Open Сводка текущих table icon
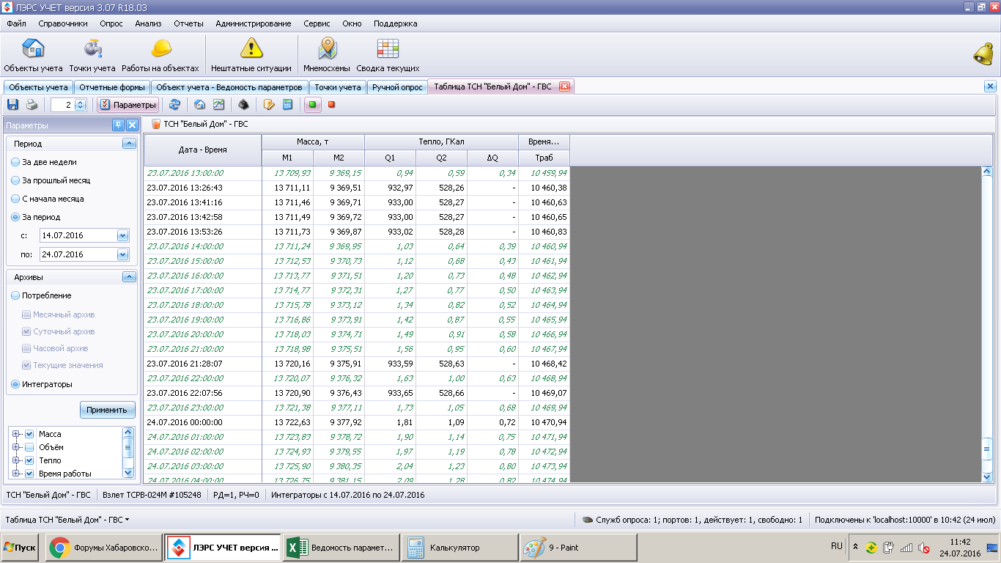The width and height of the screenshot is (1001, 563). (x=388, y=55)
